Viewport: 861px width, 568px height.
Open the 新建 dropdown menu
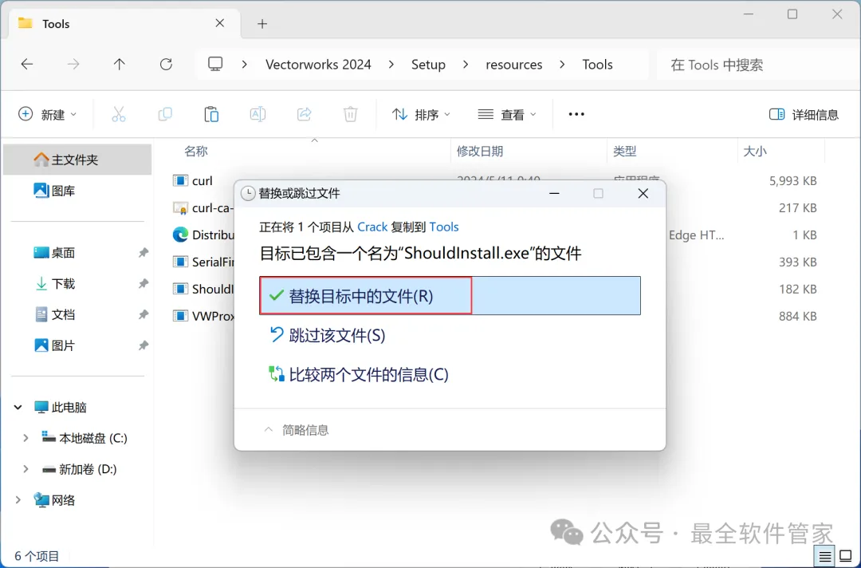pyautogui.click(x=48, y=114)
